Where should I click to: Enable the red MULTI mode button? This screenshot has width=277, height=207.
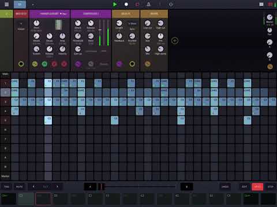coord(257,186)
